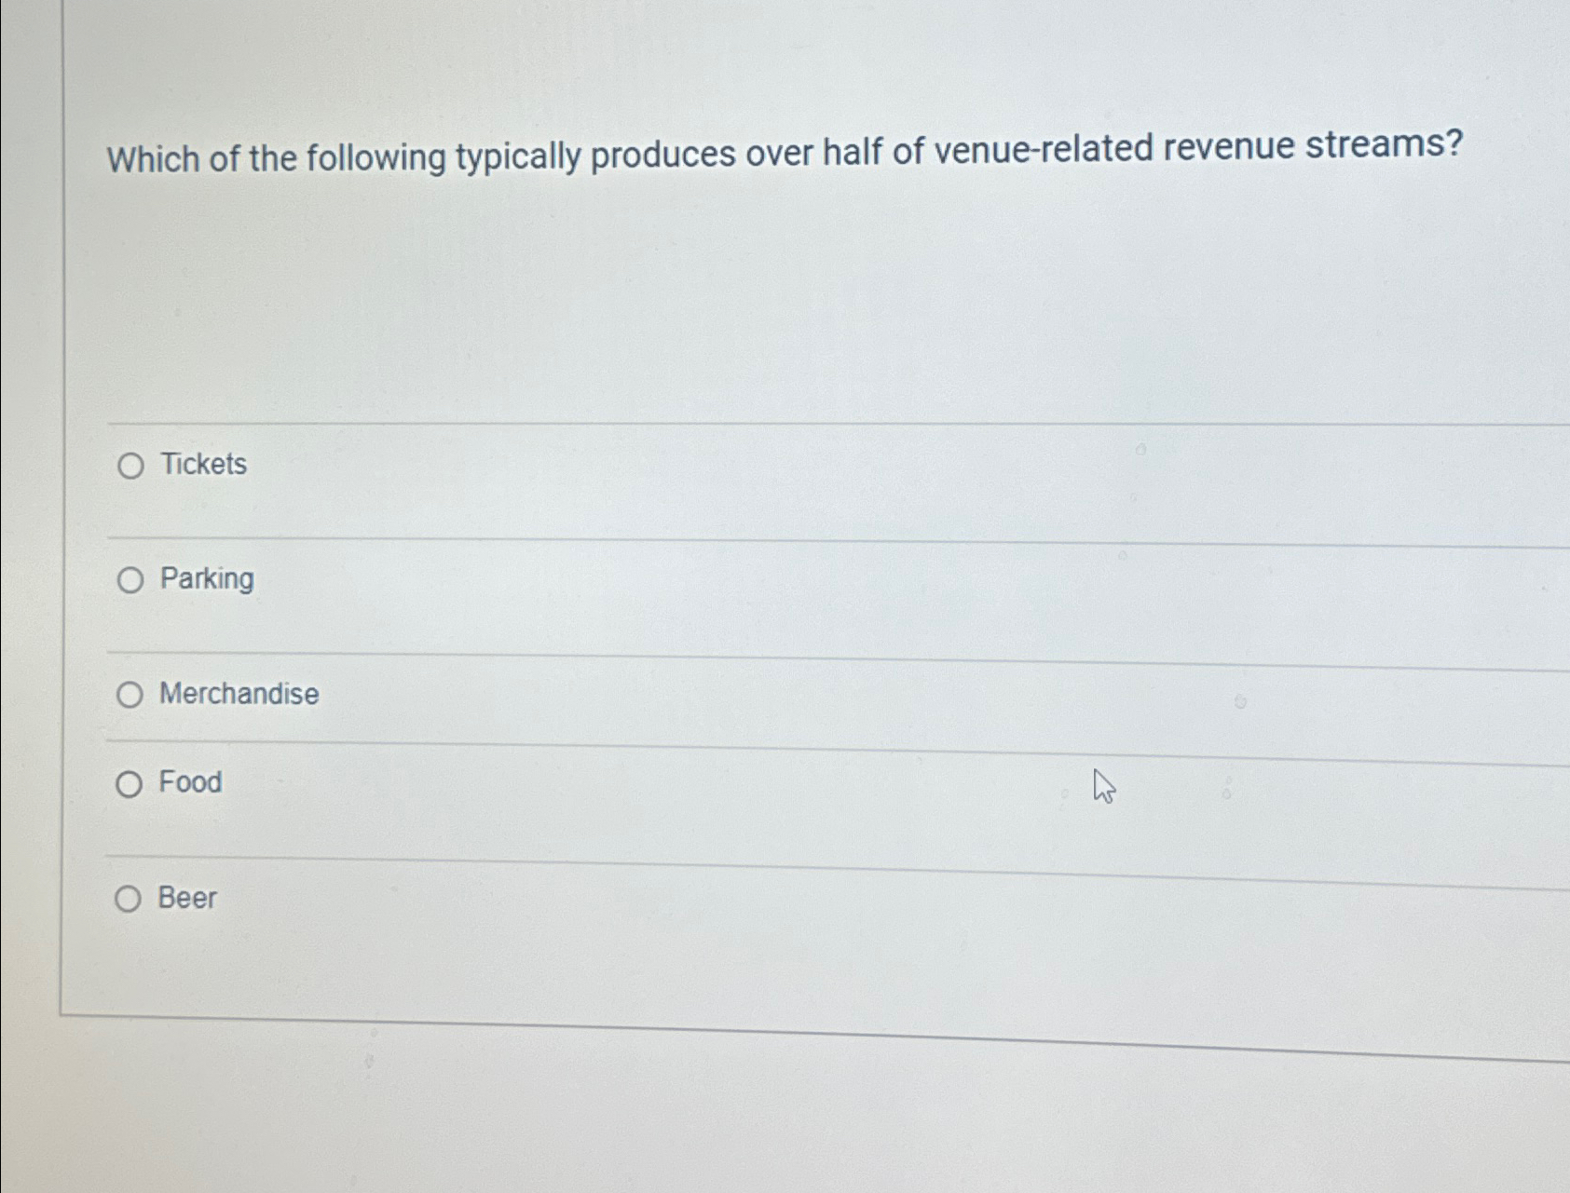Click the Food answer label text
Image resolution: width=1570 pixels, height=1193 pixels.
pos(191,781)
